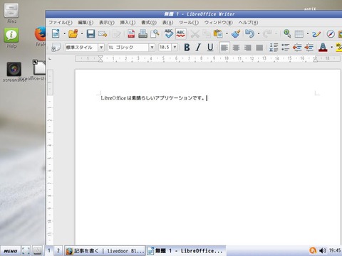Click the font name field VL ゴシック
The image size is (342, 256).
pos(128,48)
